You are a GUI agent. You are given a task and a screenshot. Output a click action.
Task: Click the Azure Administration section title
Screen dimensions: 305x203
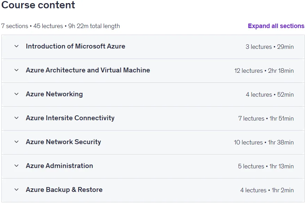[59, 166]
